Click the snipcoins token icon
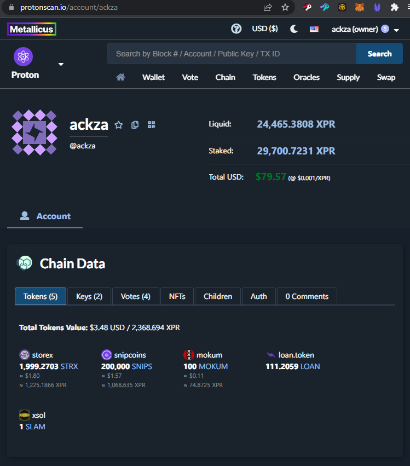 coord(107,355)
